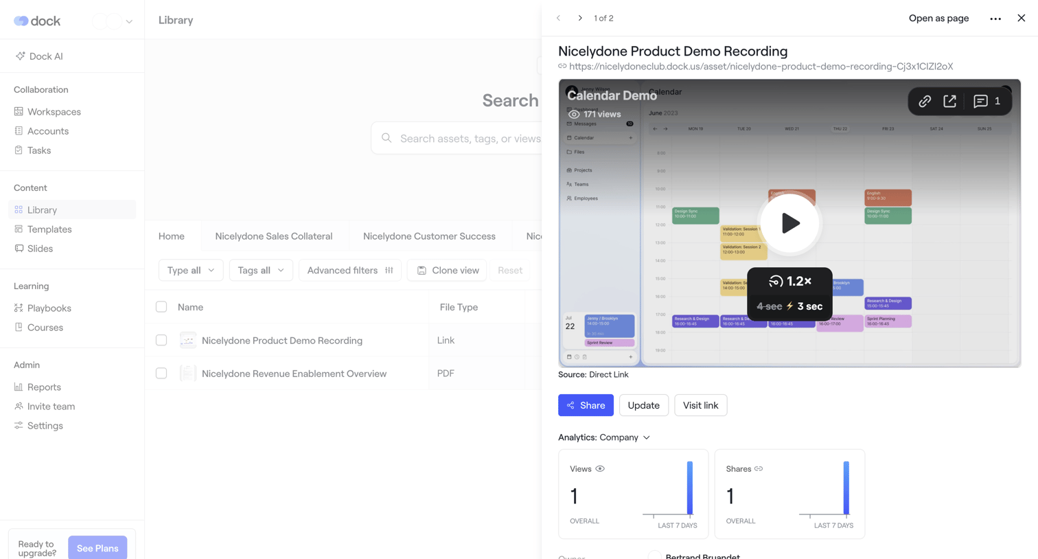Screen dimensions: 1038x559
Task: Open Tasks section
Action: [32, 150]
